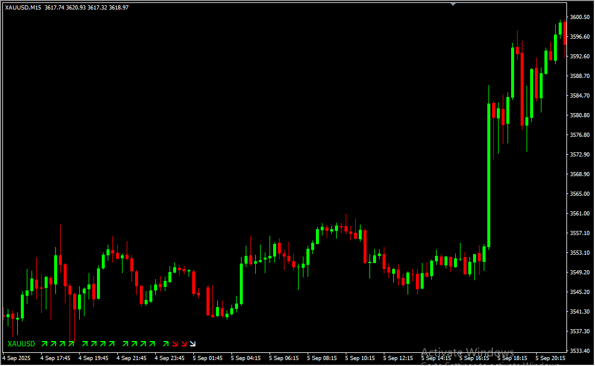The width and height of the screenshot is (595, 366).
Task: Click the 5 Sep 01:45 time axis label
Action: pyautogui.click(x=207, y=358)
